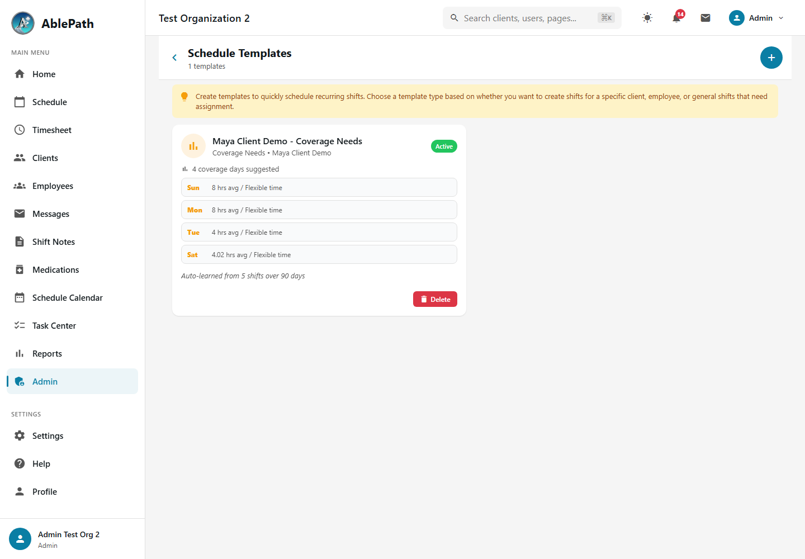Toggle the light/dark theme sun icon
Screen dimensions: 805x559
[x=647, y=18]
